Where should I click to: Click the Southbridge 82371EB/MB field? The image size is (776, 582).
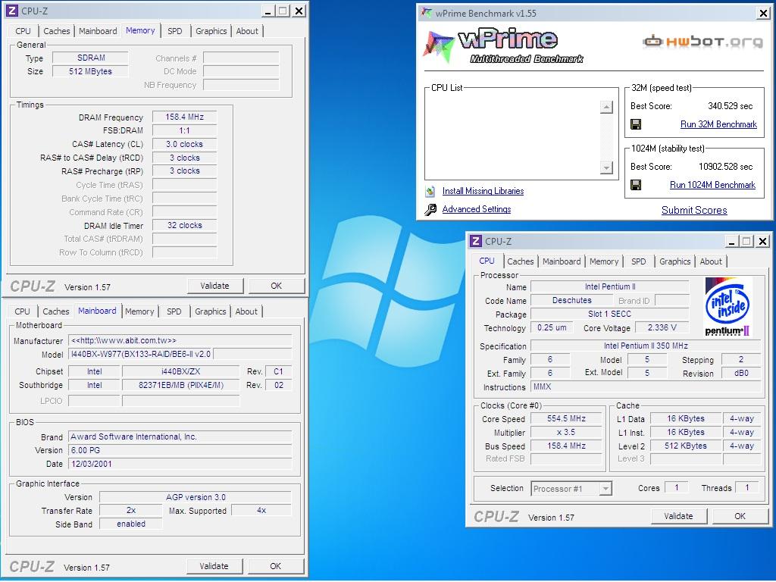181,386
